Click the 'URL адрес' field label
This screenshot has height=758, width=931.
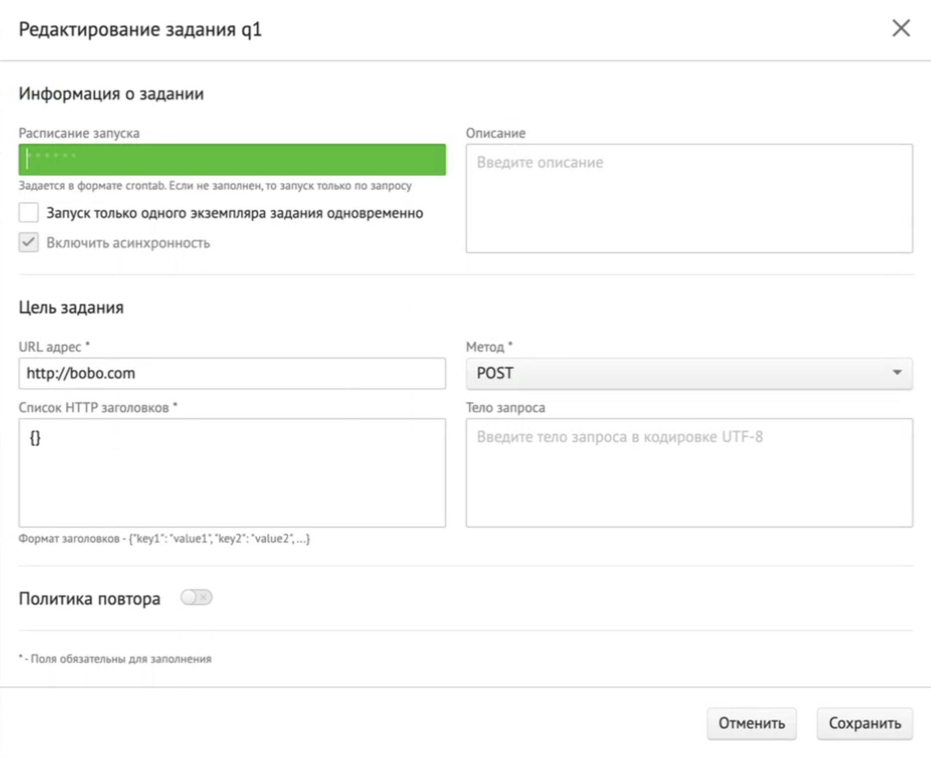pyautogui.click(x=50, y=347)
